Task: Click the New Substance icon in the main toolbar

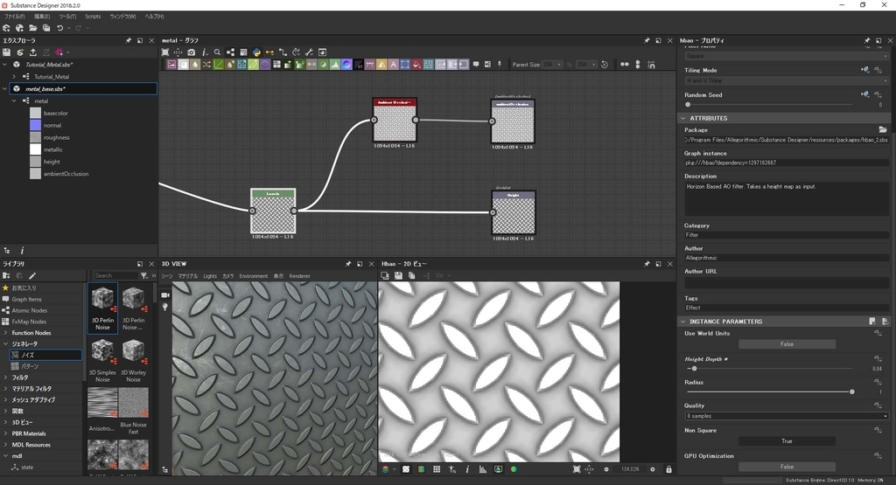Action: [6, 28]
